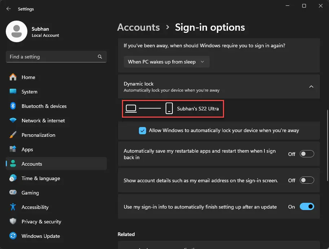
Task: Uncheck Allow Windows to automatically lock
Action: 142,131
